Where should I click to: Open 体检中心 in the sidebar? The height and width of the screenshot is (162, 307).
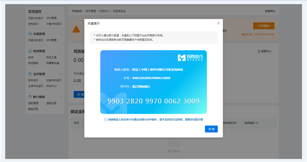pyautogui.click(x=51, y=86)
